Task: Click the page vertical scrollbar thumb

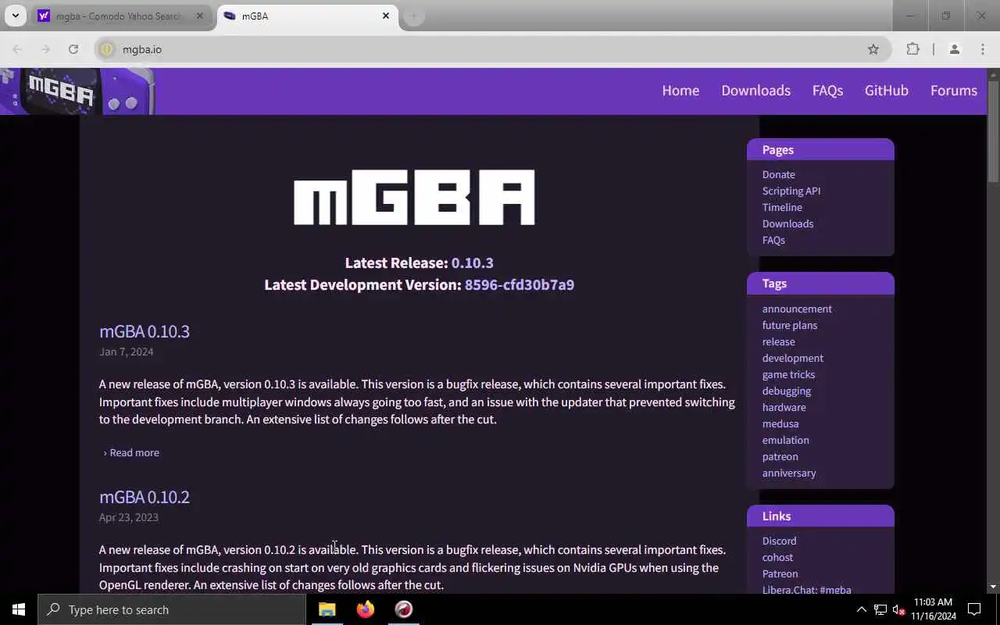Action: (x=993, y=130)
